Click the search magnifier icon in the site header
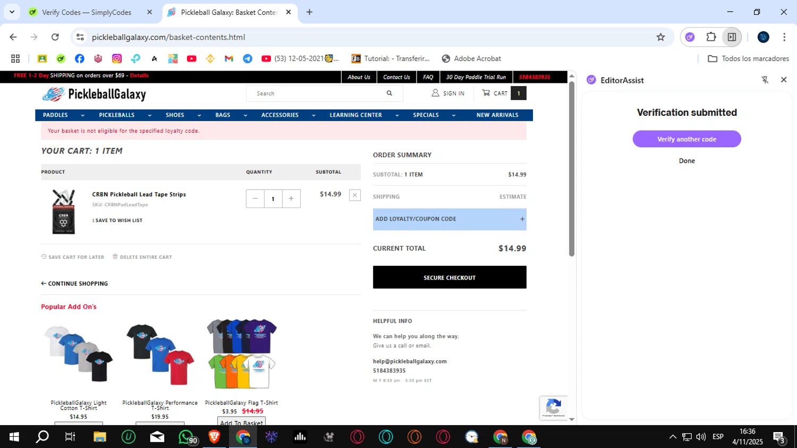 point(389,94)
